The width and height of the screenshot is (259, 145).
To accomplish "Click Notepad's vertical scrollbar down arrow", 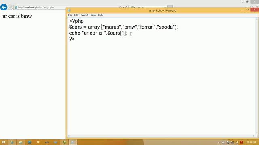I will pos(257,133).
